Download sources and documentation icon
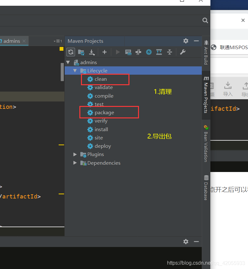Image resolution: width=248 pixels, height=269 pixels. tap(92, 52)
